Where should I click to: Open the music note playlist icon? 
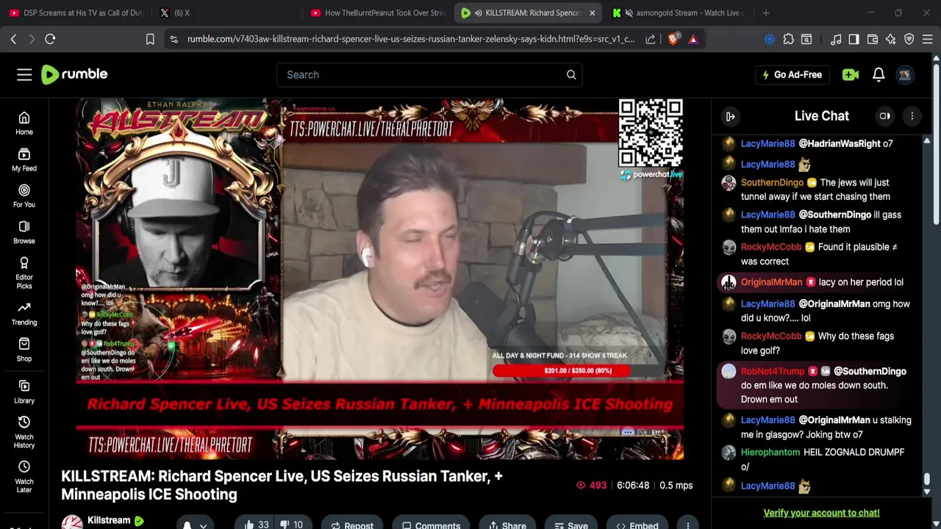(835, 39)
